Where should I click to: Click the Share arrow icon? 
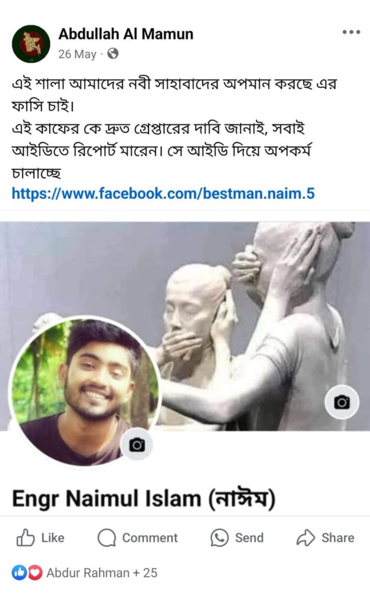306,537
